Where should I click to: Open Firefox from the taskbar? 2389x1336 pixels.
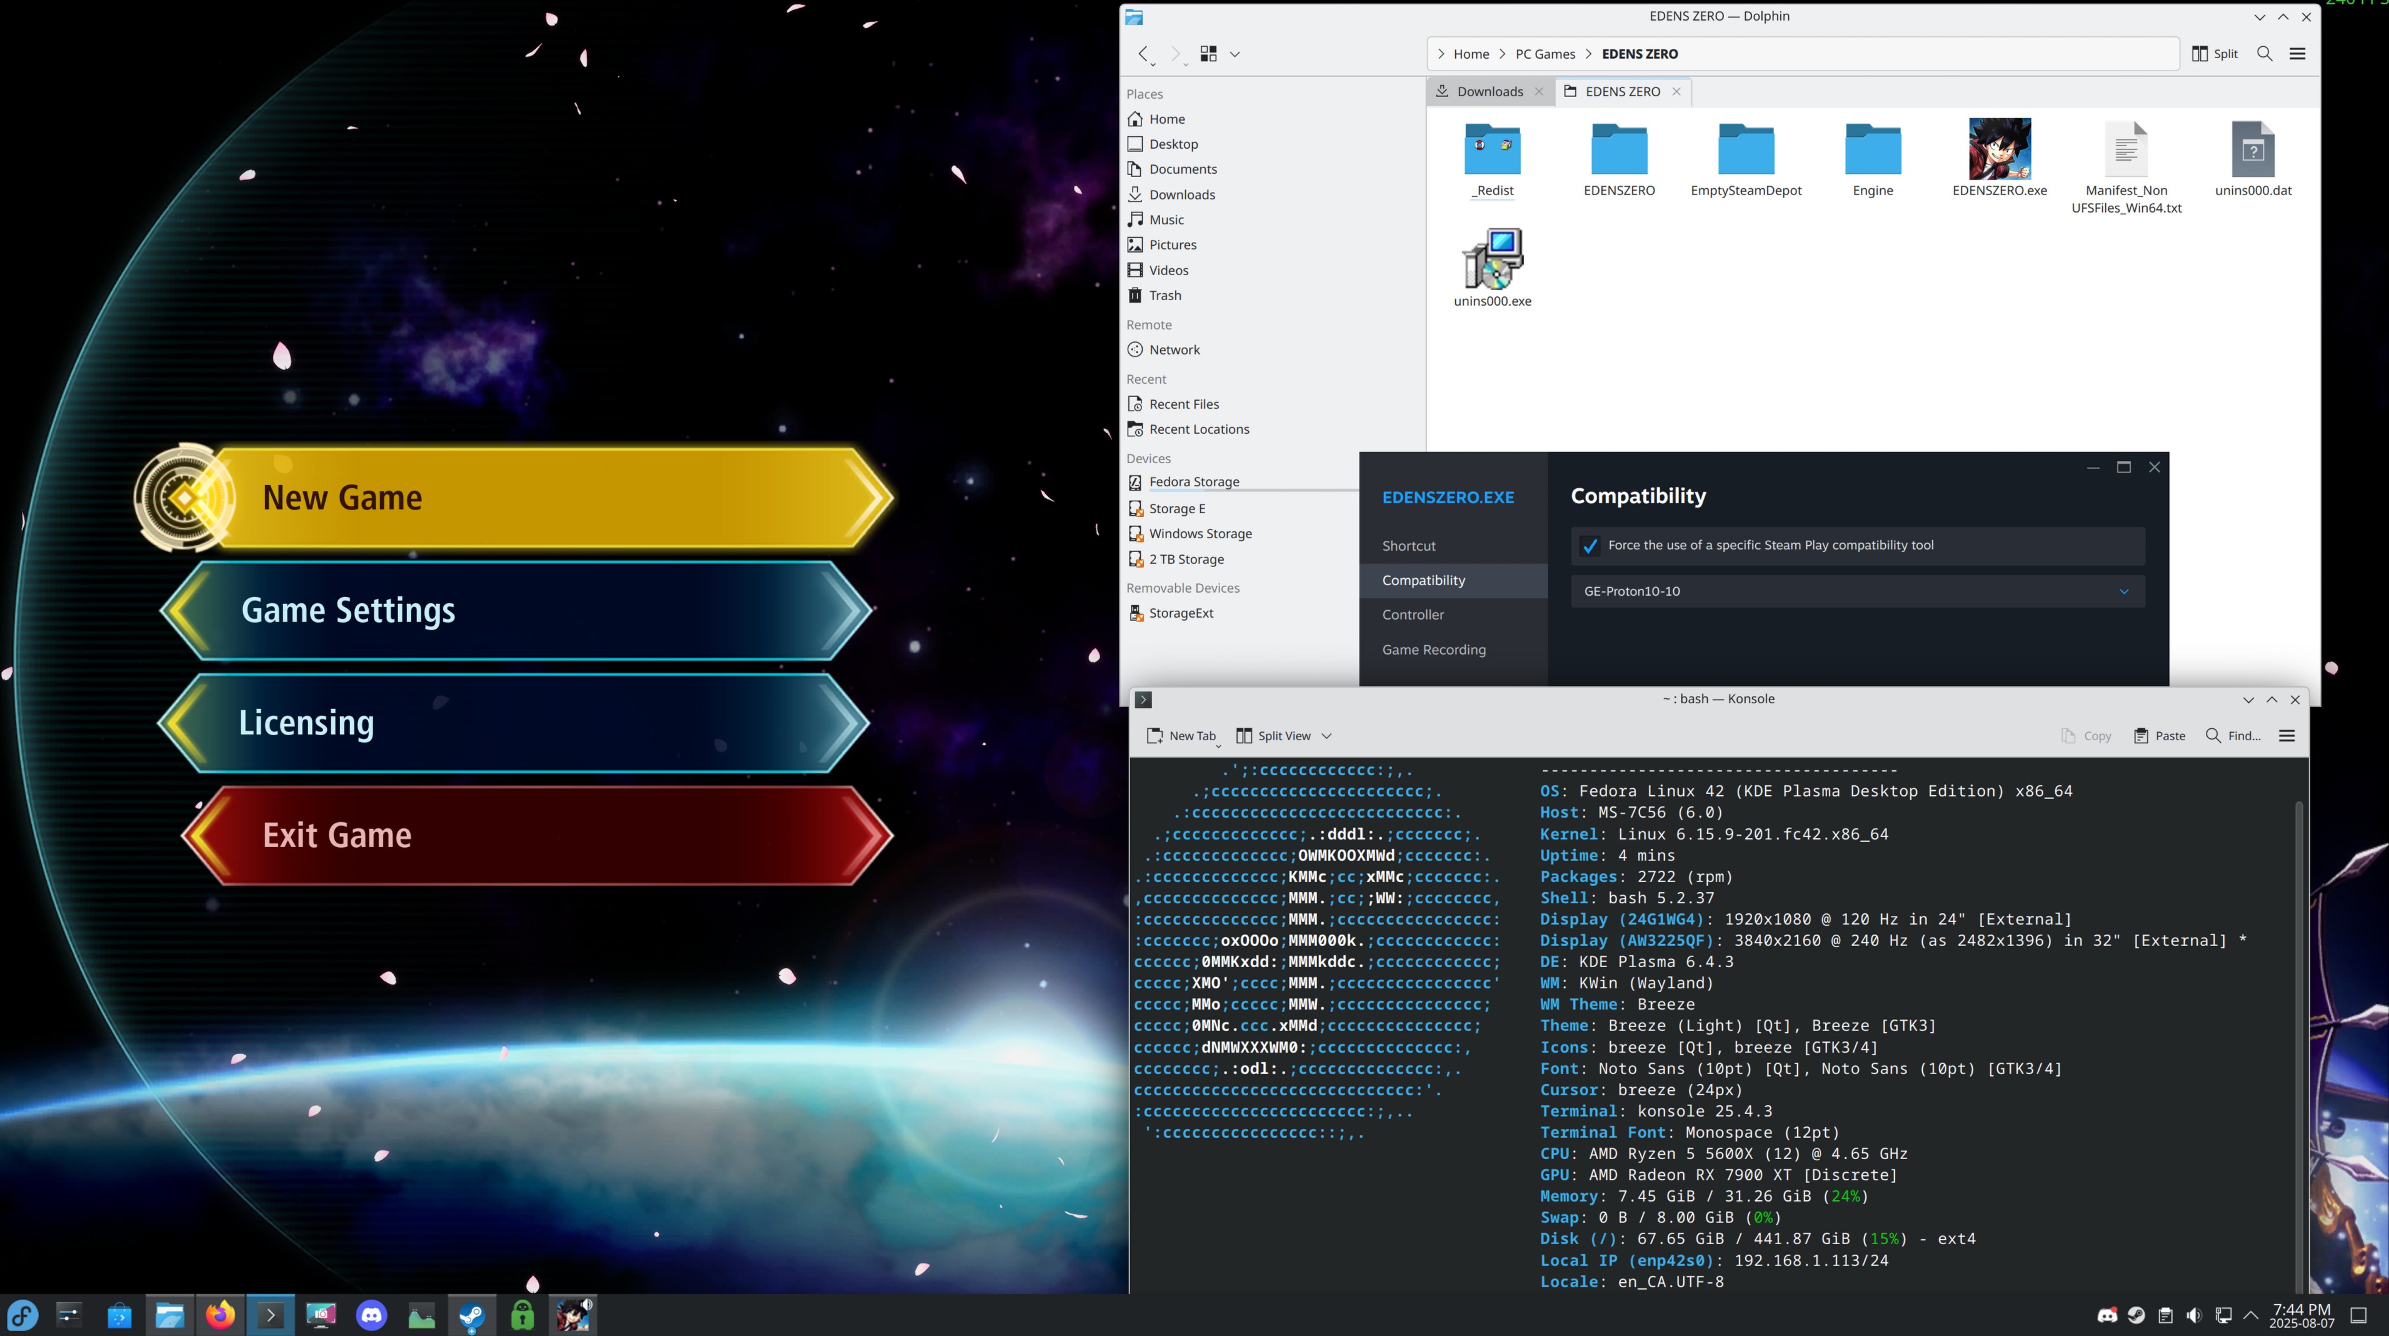coord(221,1315)
